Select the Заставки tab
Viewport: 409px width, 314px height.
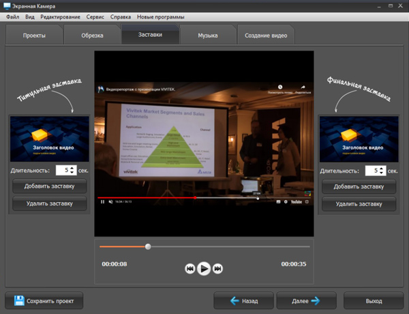[x=150, y=35]
